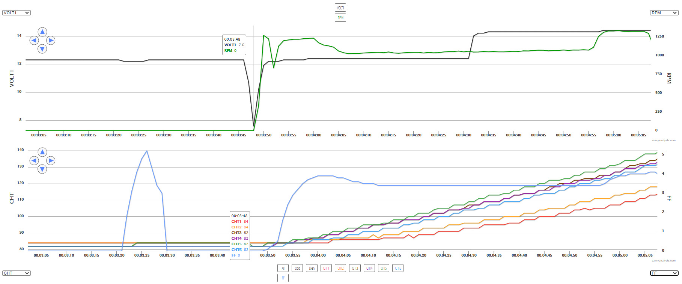Open the FF right-axis dropdown
Screen dimensions: 682x284
tap(664, 273)
